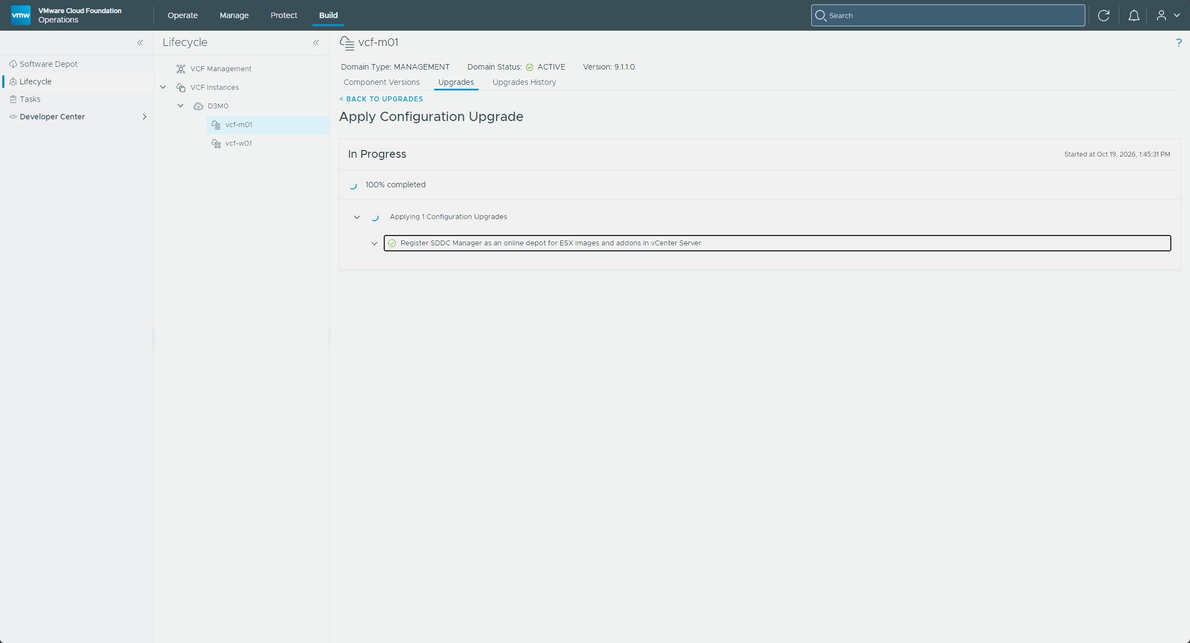Click the Domain Type: MANAGEMENT text
The image size is (1190, 643).
[395, 67]
